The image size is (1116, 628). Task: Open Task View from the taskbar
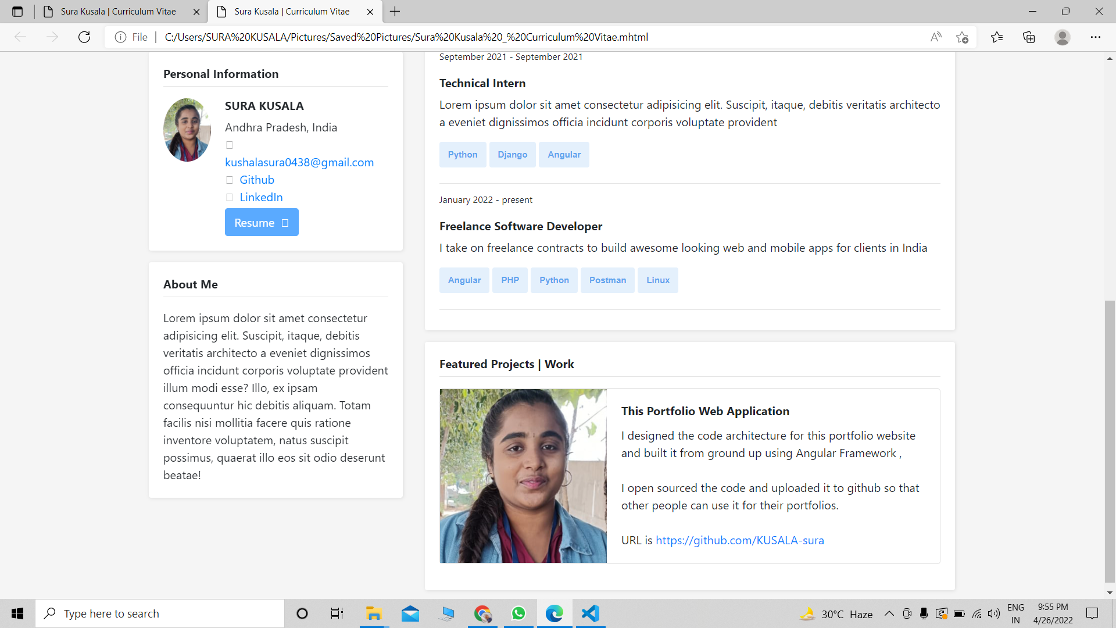pyautogui.click(x=337, y=613)
